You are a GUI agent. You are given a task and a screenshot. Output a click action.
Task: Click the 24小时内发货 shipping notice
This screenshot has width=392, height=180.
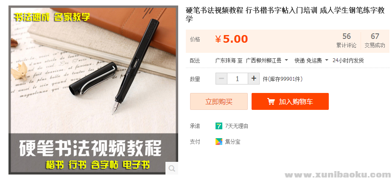(348, 60)
